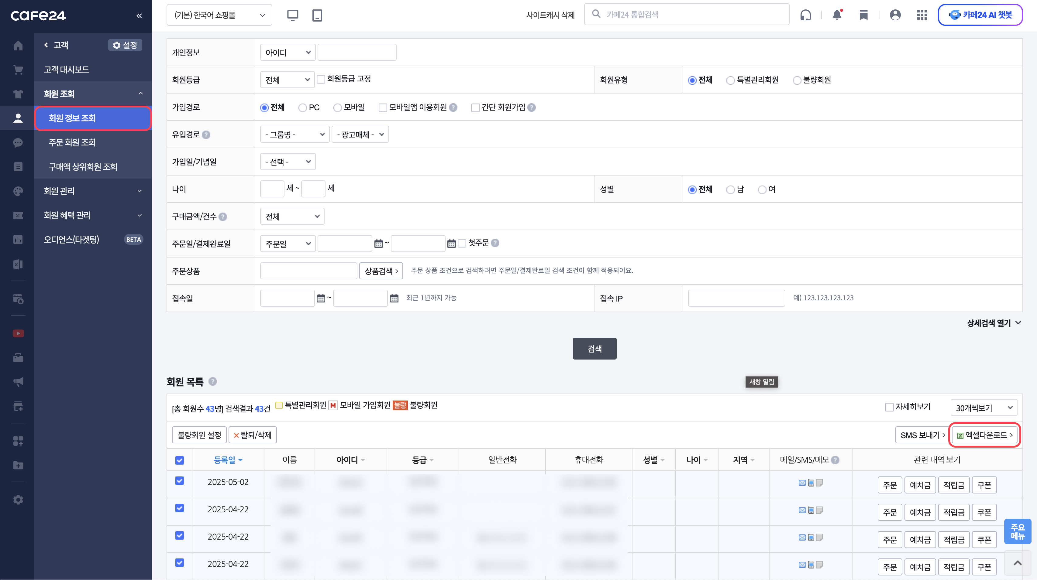Screen dimensions: 1037x580
Task: Toggle the 첫주문 checkbox
Action: click(x=462, y=243)
